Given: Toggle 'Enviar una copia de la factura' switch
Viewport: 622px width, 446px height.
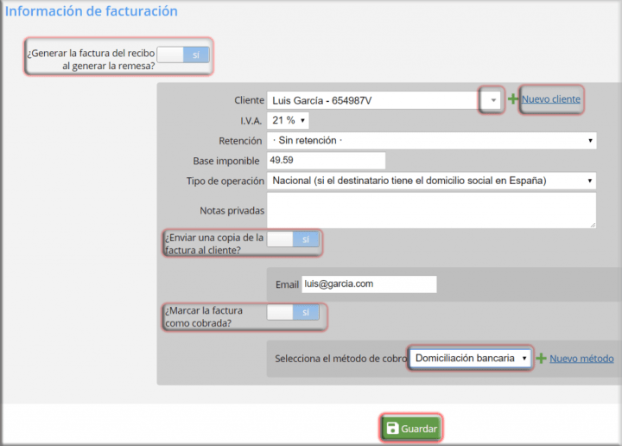Looking at the screenshot, I should (x=293, y=239).
